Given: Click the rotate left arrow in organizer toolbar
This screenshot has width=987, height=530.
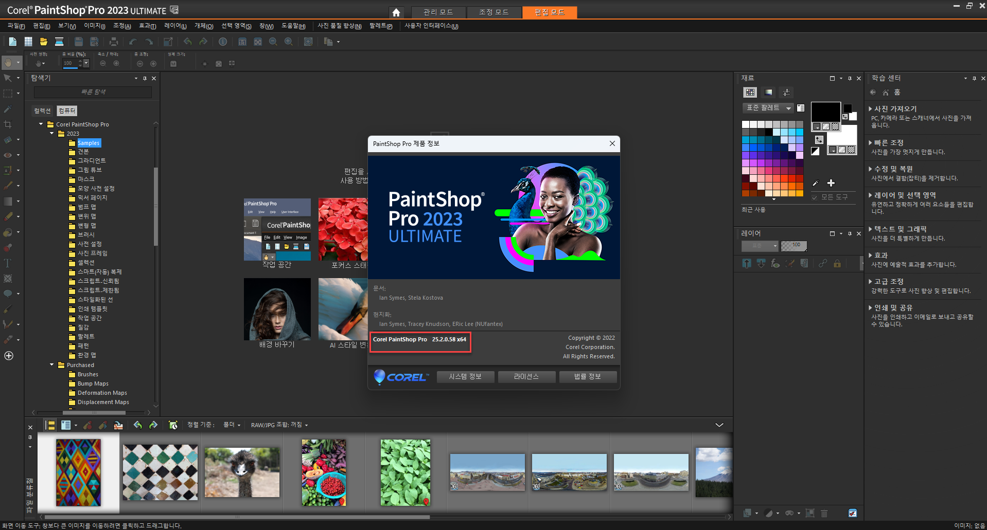Looking at the screenshot, I should tap(138, 425).
